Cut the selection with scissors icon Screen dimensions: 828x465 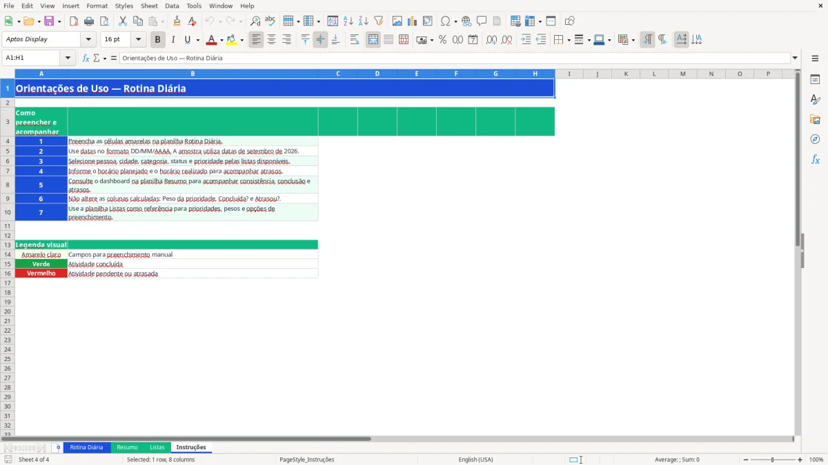(123, 21)
